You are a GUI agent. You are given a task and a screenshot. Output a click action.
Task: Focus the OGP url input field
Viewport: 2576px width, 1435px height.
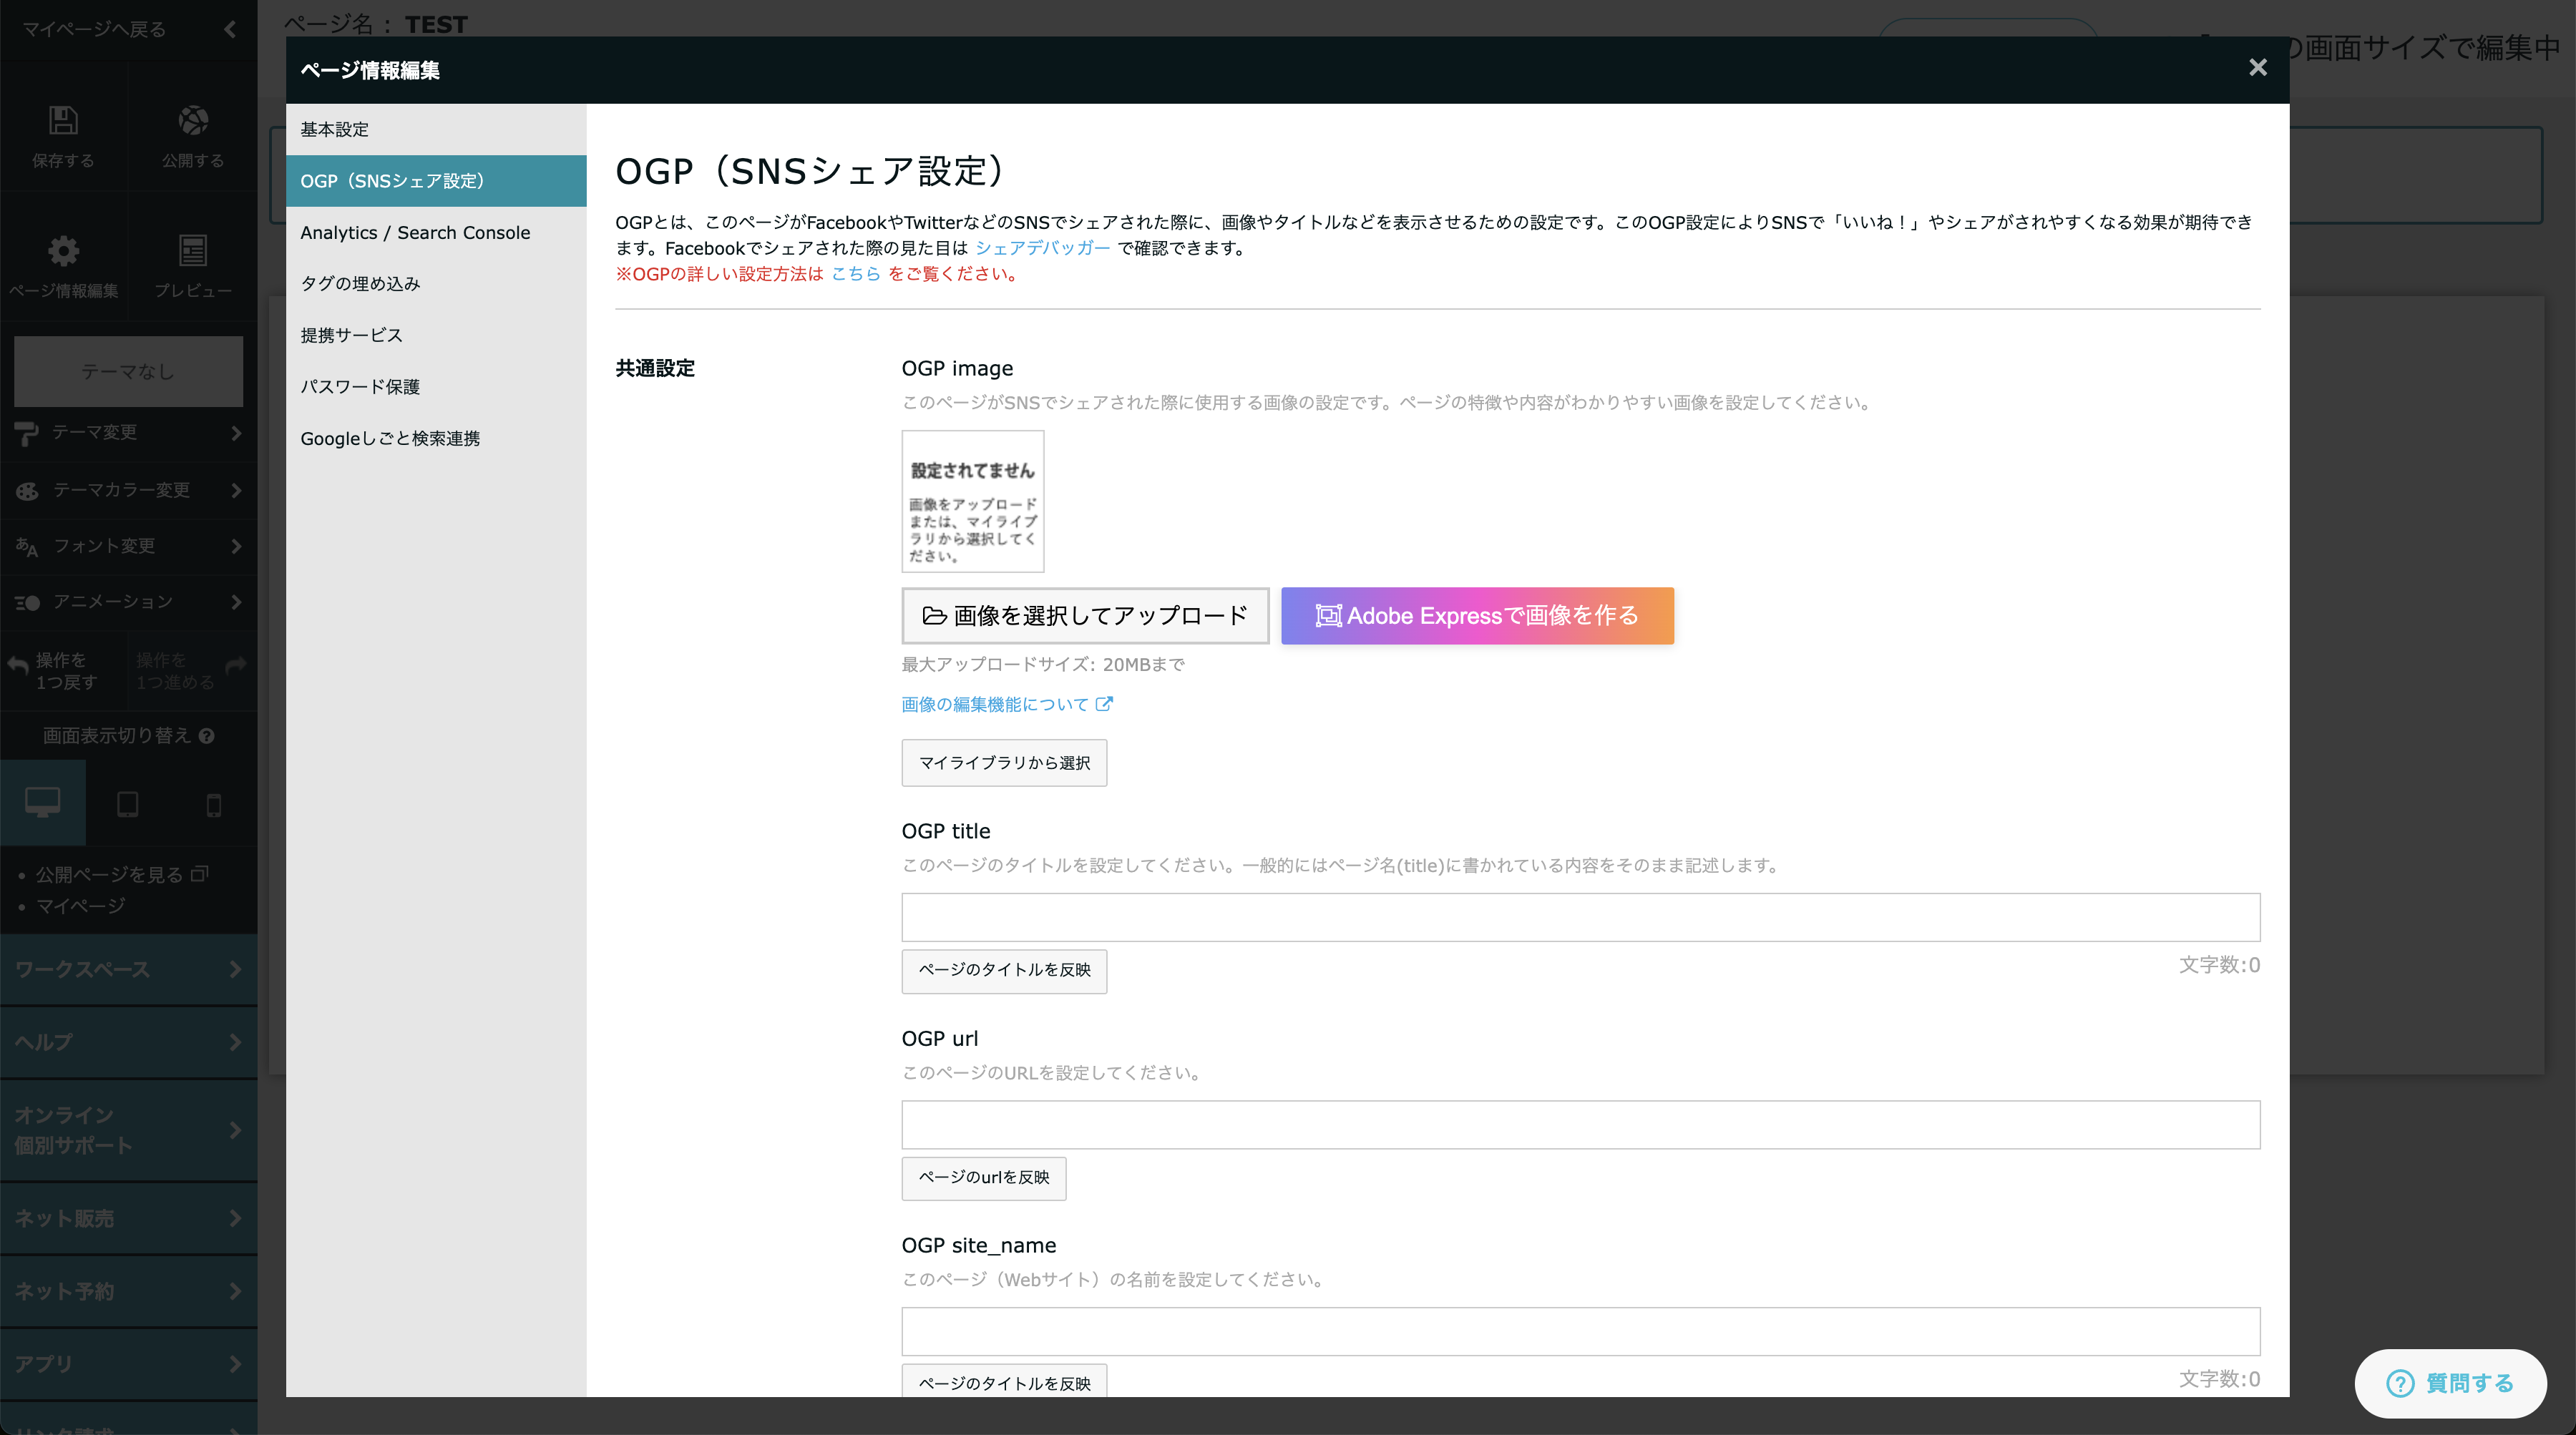point(1580,1125)
